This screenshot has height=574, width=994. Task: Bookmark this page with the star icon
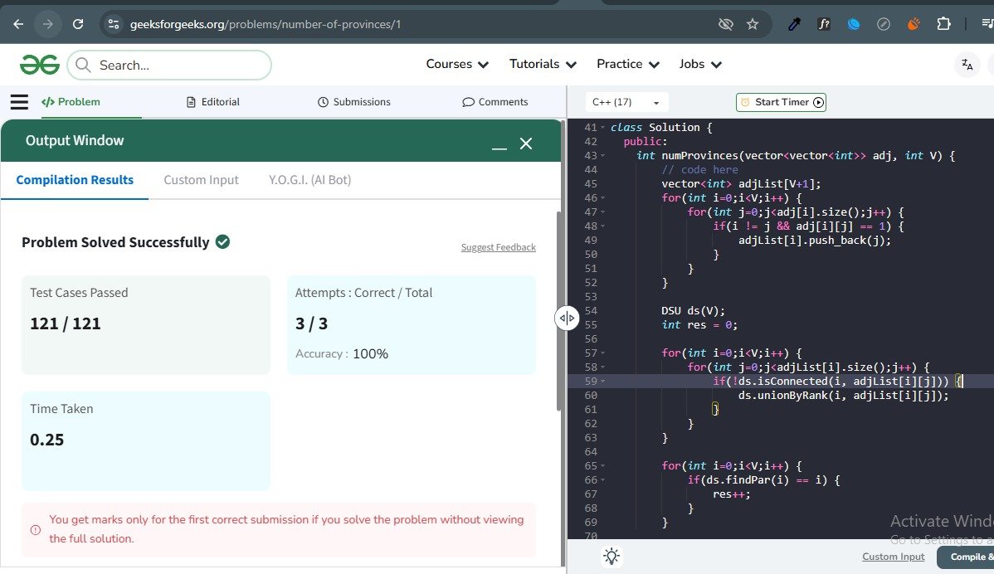click(x=753, y=24)
